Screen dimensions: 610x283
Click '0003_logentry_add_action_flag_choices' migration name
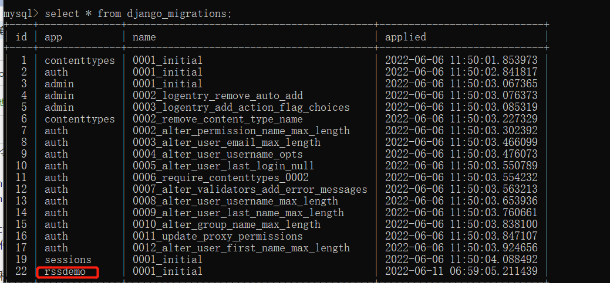[241, 107]
